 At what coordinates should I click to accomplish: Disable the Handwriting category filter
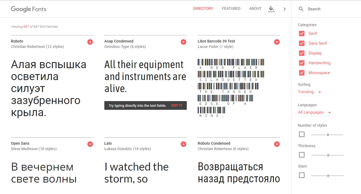pyautogui.click(x=302, y=63)
